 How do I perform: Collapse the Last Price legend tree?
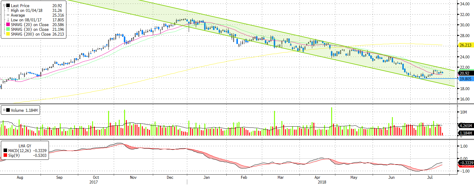(4, 5)
